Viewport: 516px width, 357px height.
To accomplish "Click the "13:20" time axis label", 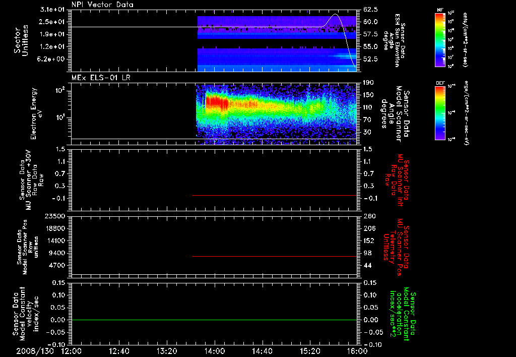I will [x=166, y=351].
